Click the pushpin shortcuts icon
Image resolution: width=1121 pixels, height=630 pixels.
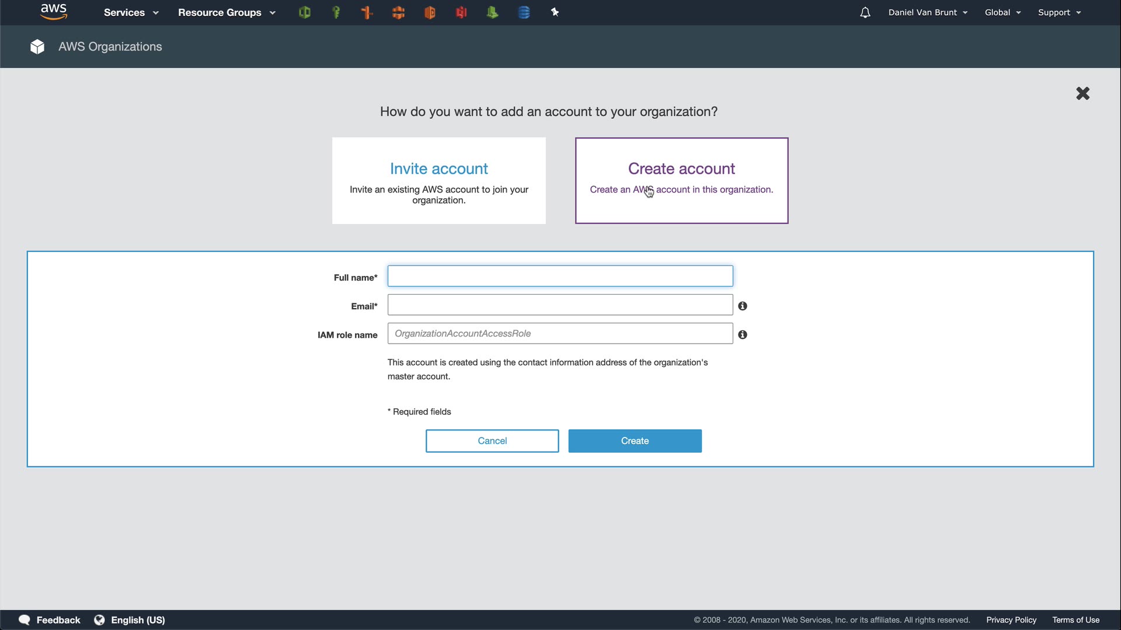[555, 12]
